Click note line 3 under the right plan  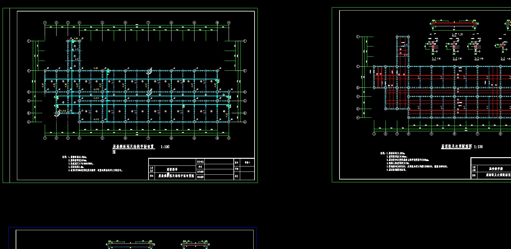(408, 160)
